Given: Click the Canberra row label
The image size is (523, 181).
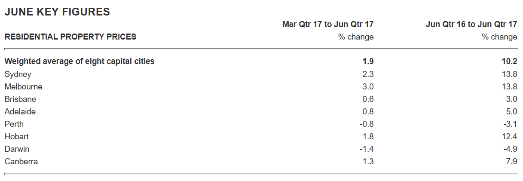Looking at the screenshot, I should (x=21, y=162).
